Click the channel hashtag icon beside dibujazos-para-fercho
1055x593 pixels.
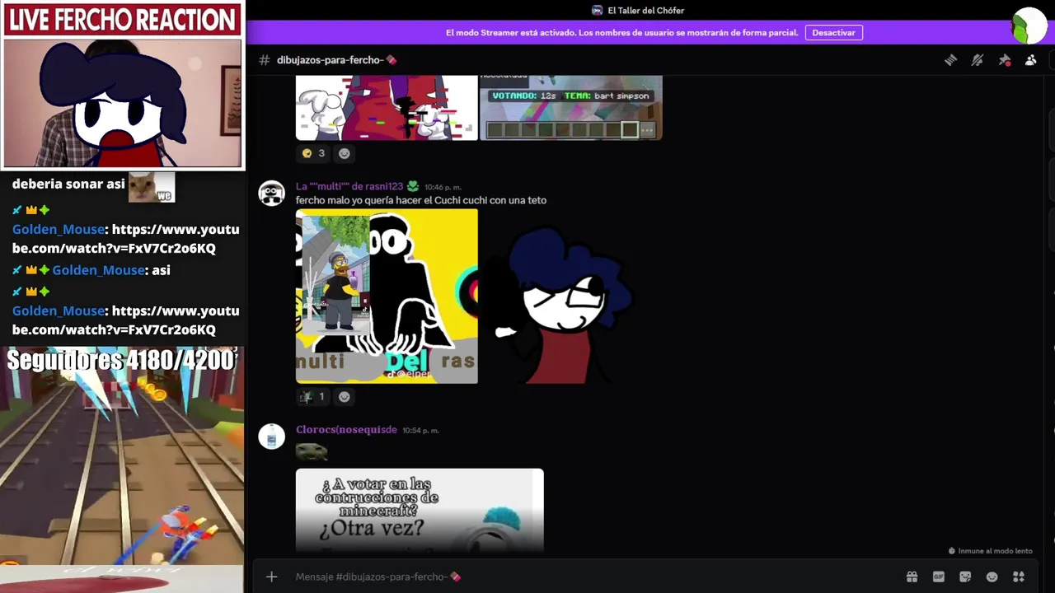tap(265, 60)
